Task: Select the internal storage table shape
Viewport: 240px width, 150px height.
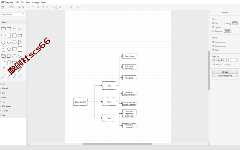Action: 20,49
